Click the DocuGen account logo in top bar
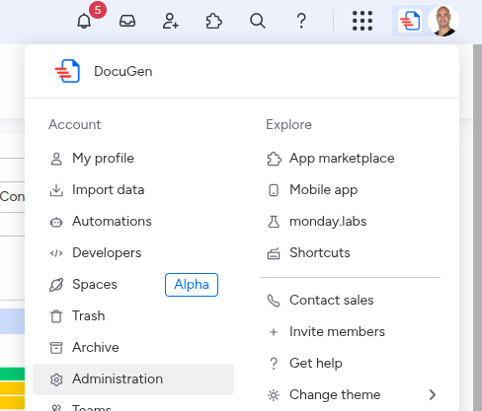This screenshot has width=482, height=411. point(410,21)
